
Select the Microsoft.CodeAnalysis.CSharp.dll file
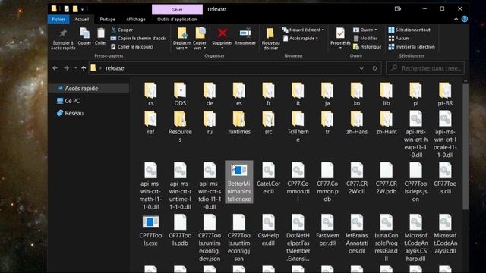coord(415,238)
